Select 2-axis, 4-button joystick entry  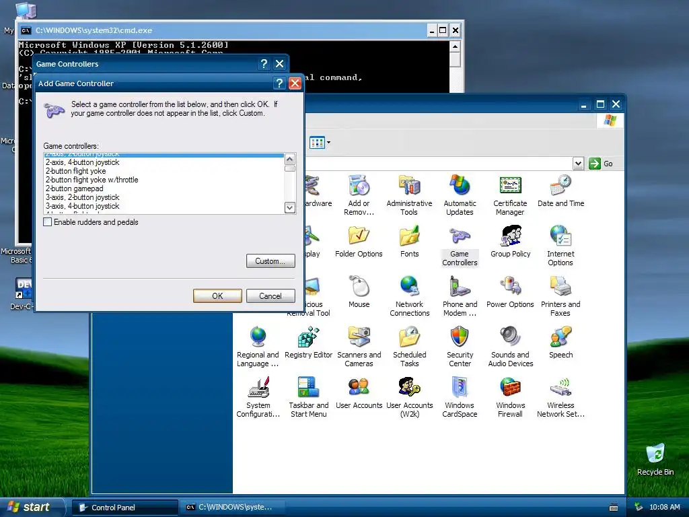(164, 162)
